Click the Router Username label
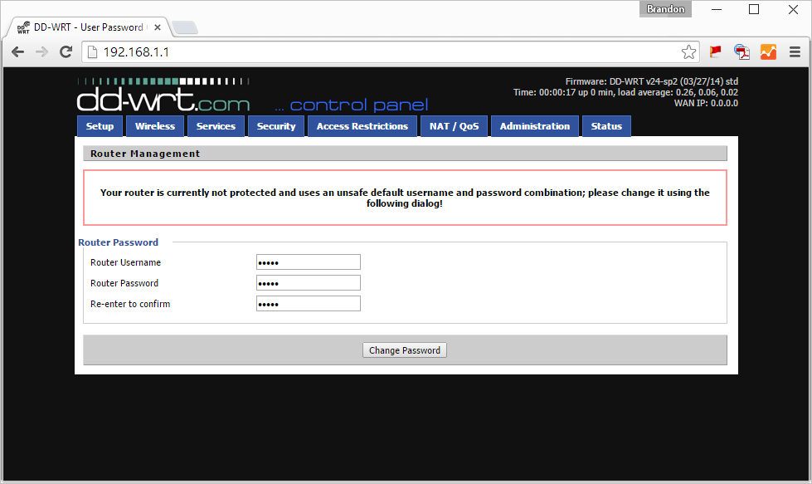This screenshot has width=812, height=484. 125,262
